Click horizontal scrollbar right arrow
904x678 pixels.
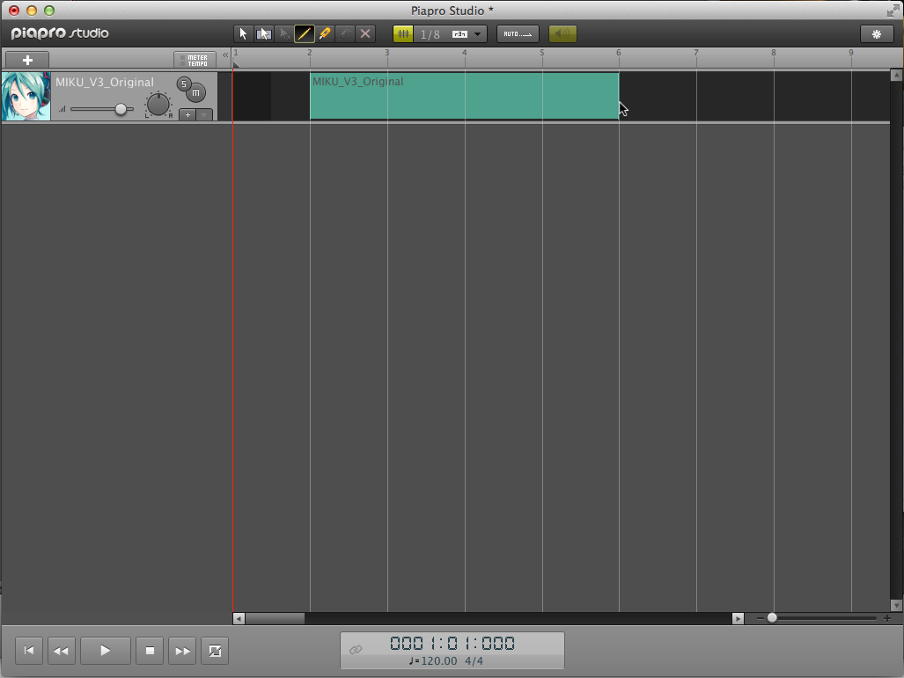click(738, 619)
